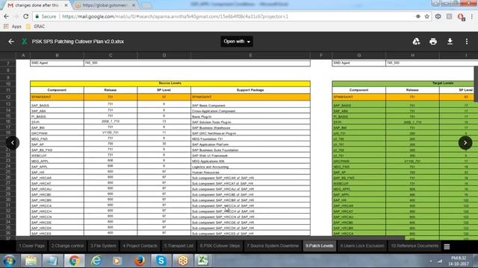This screenshot has width=478, height=268.
Task: Click the 'Logistics and Accounting' cell
Action: [250, 167]
